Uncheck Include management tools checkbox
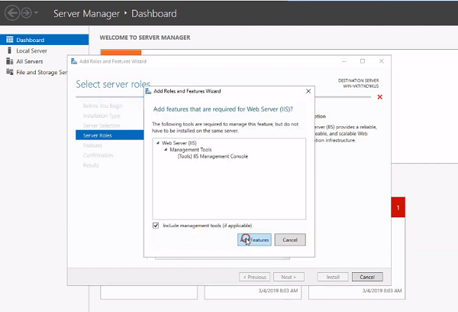The width and height of the screenshot is (458, 312). (156, 226)
